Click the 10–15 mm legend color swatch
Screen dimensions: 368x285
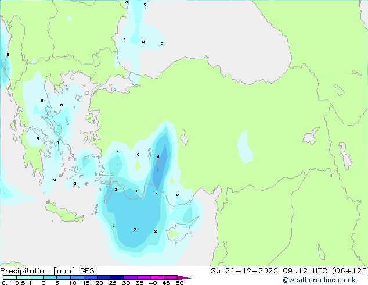click(x=77, y=277)
